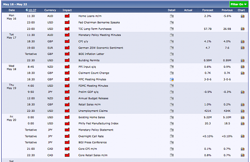Image resolution: width=250 pixels, height=162 pixels.
Task: Open detail folder for German ZEW Economic Sentiment
Action: (x=172, y=48)
